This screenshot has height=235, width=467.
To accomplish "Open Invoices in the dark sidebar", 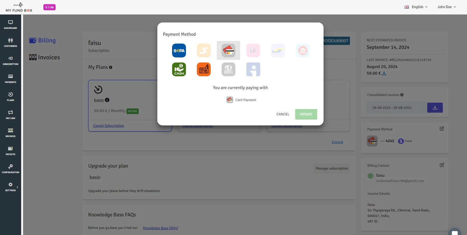I will pyautogui.click(x=11, y=133).
